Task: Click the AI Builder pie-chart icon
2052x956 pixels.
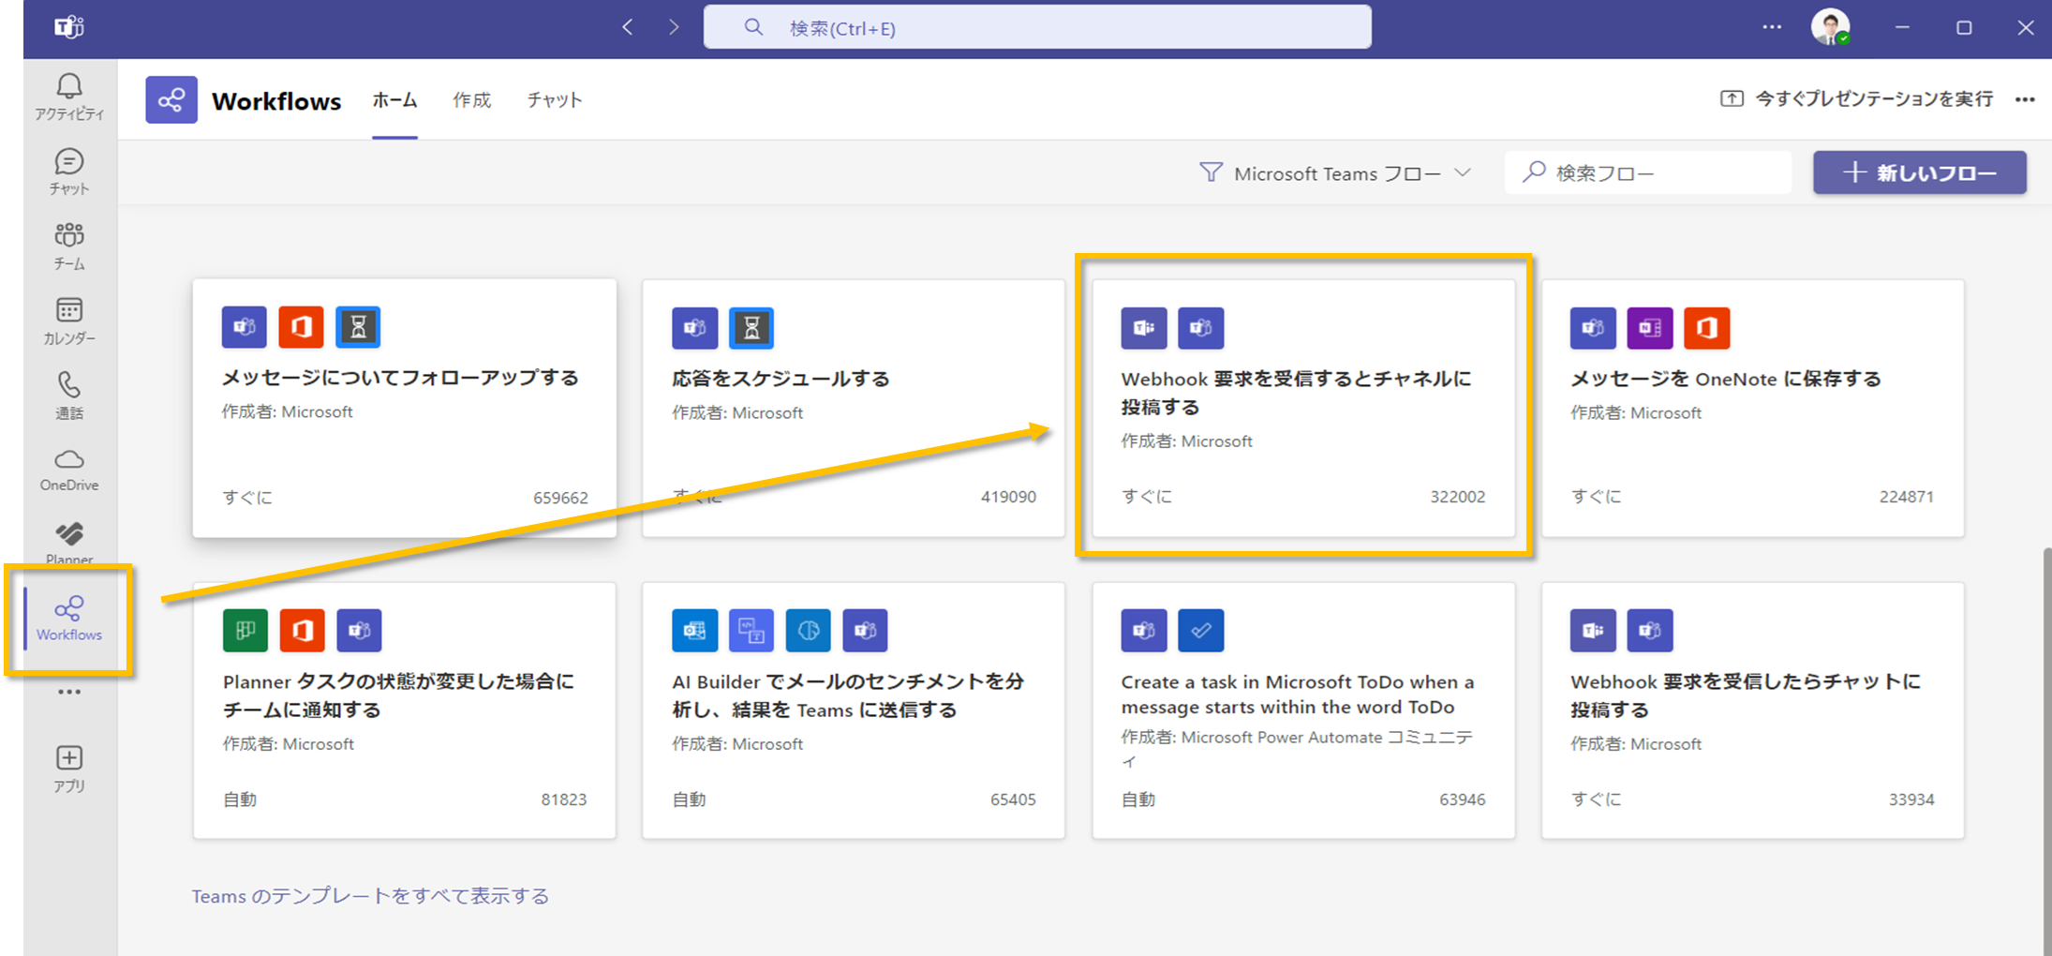Action: (809, 631)
